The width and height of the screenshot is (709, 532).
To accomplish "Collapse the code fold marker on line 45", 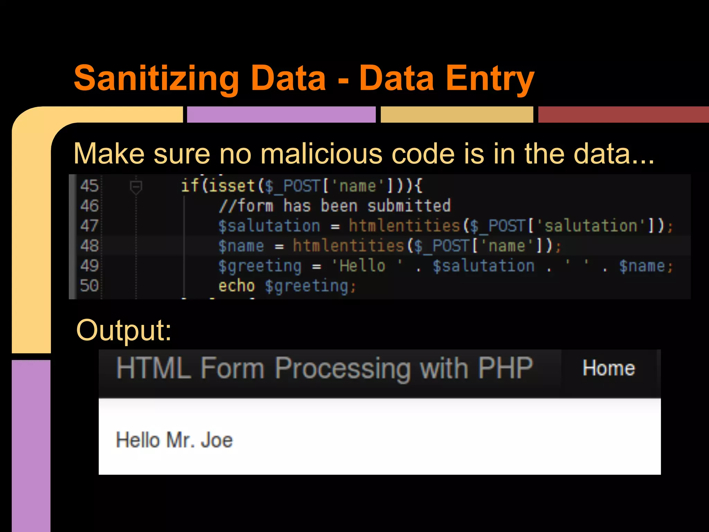I will point(136,187).
